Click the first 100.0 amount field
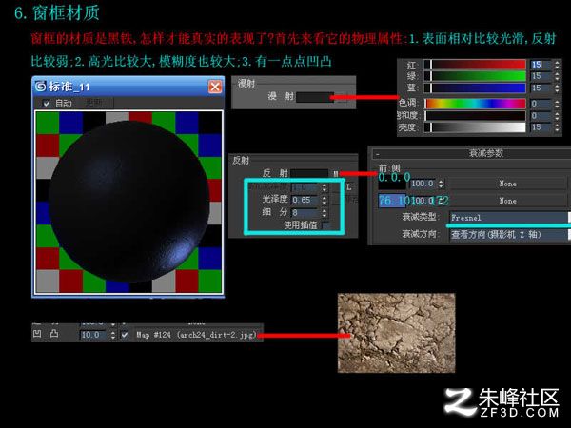This screenshot has height=428, width=571. (423, 184)
